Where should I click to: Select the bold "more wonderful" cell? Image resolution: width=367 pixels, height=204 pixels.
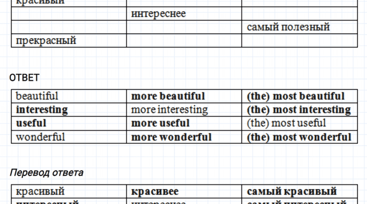coord(171,137)
